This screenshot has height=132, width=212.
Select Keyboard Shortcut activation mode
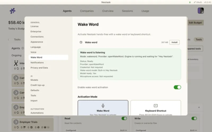[x=156, y=108]
